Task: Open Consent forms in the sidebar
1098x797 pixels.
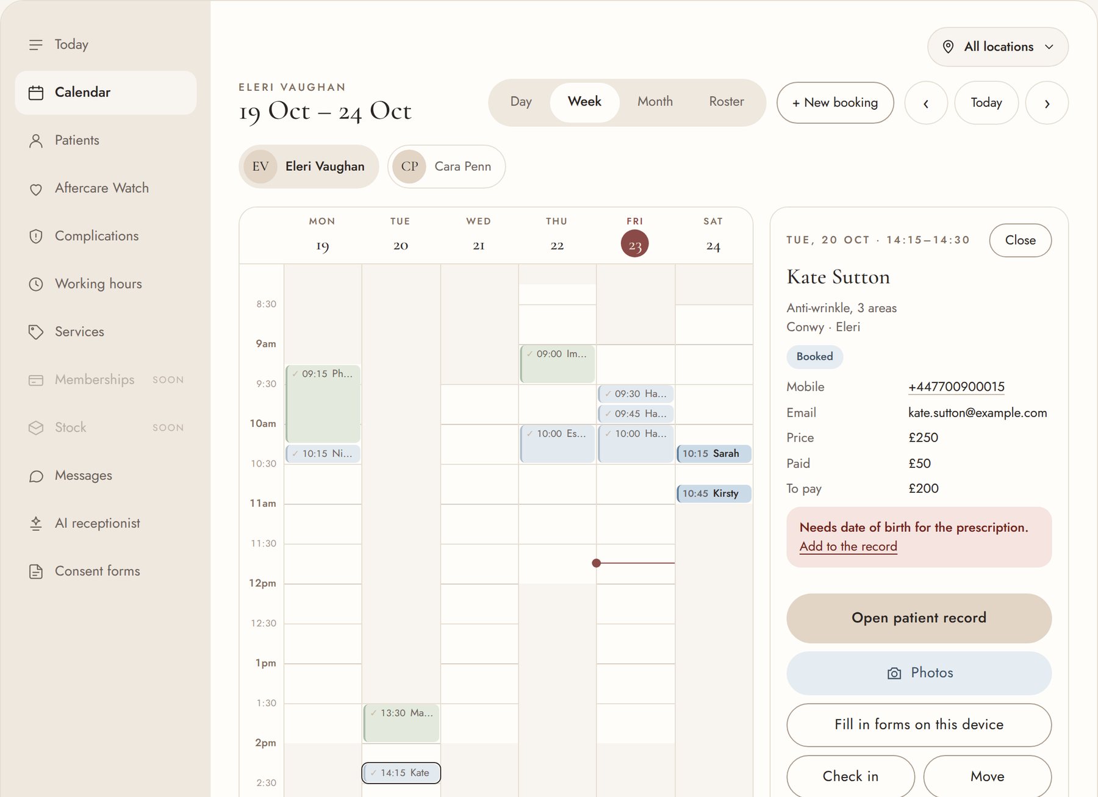Action: pos(106,571)
